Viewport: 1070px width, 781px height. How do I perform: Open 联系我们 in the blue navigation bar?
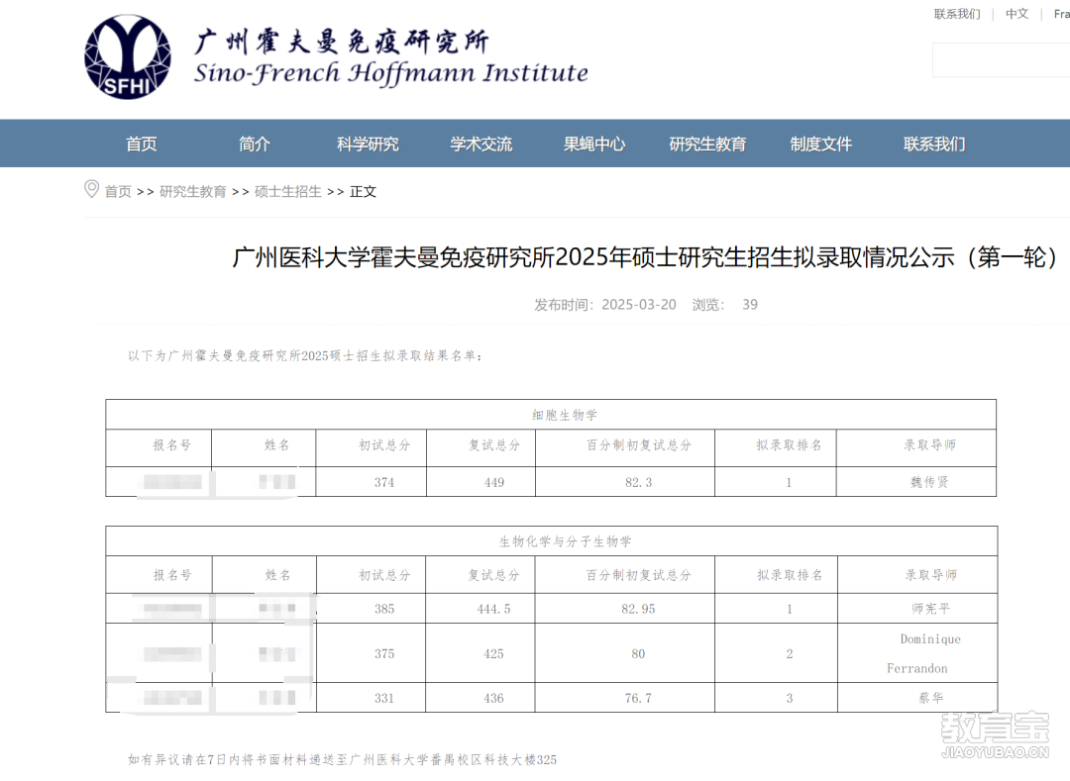click(x=934, y=144)
